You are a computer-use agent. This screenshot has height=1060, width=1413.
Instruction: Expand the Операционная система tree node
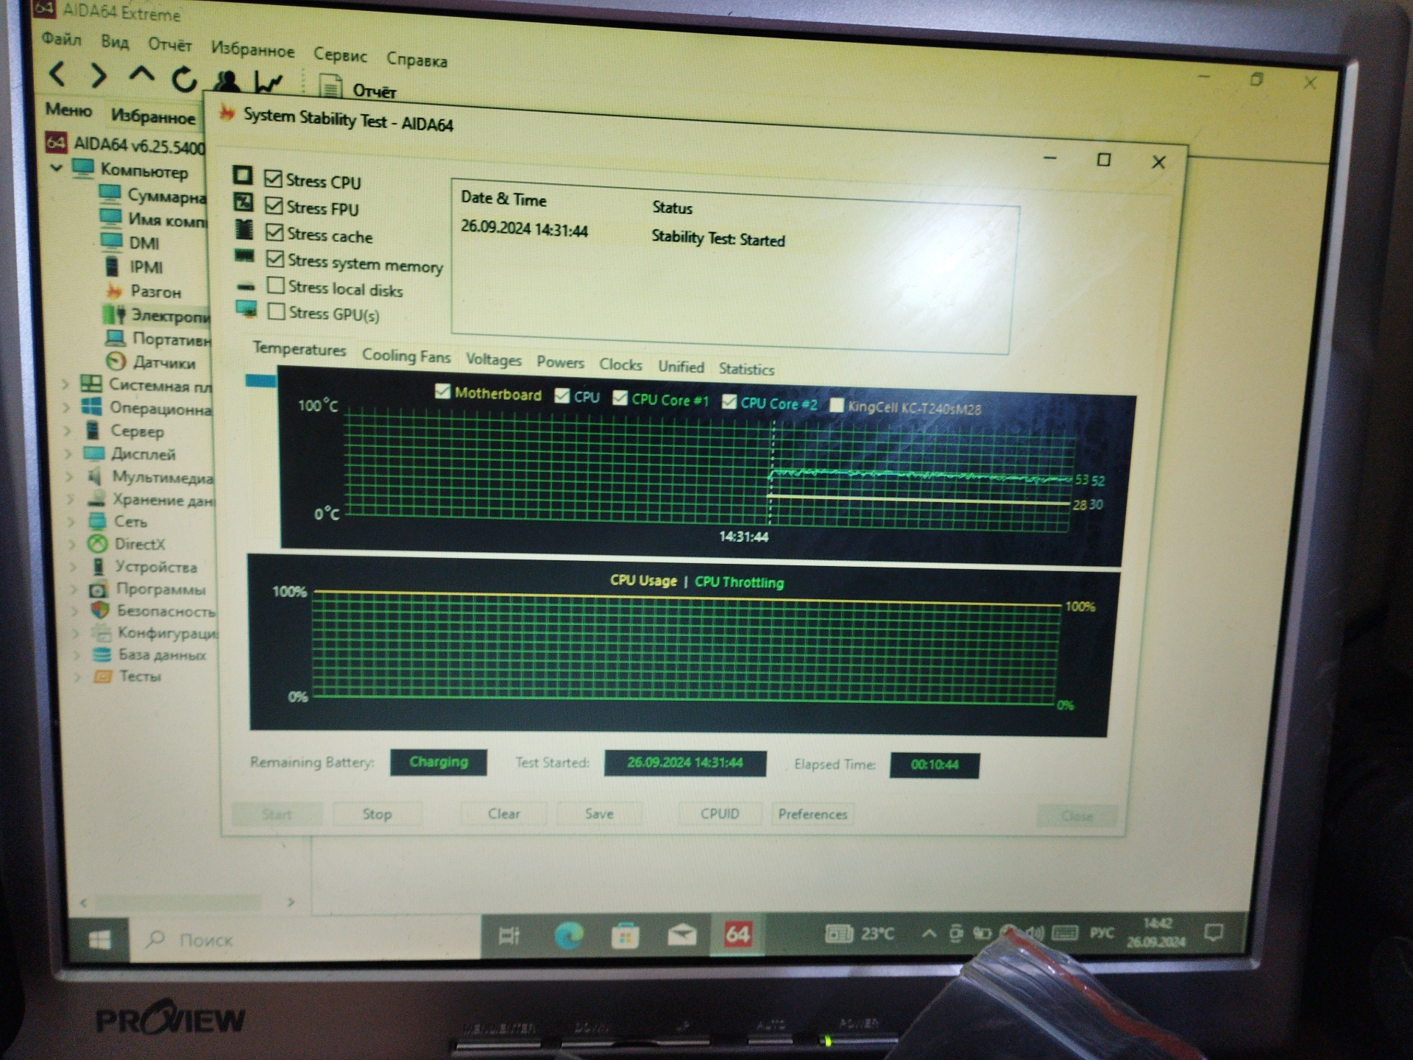[65, 406]
